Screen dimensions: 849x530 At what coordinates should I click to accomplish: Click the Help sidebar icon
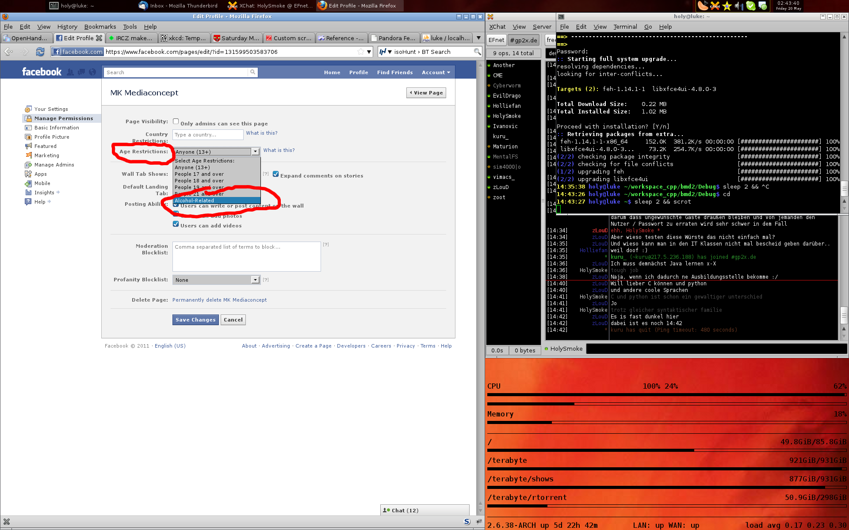tap(28, 202)
